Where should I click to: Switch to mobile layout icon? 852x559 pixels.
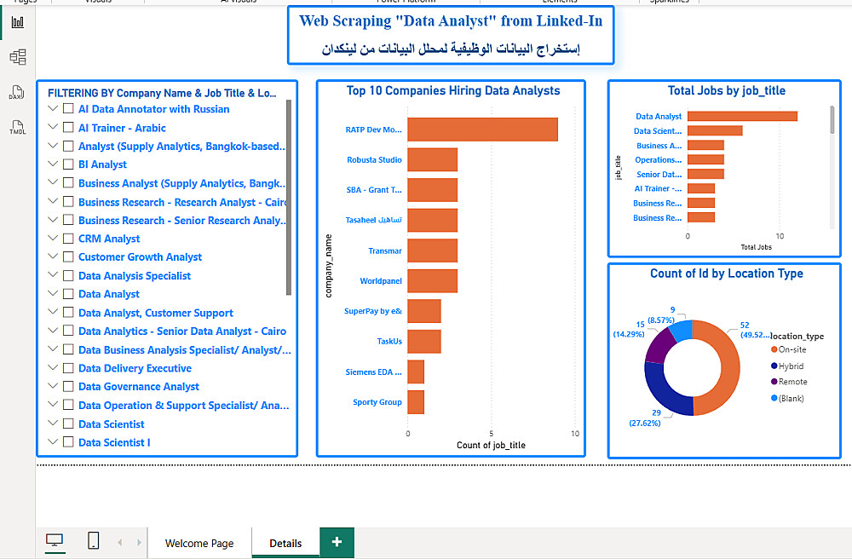click(94, 540)
